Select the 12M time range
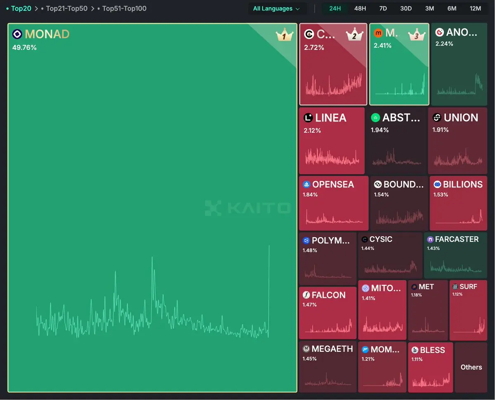Viewport: 495px width, 400px height. pyautogui.click(x=475, y=9)
